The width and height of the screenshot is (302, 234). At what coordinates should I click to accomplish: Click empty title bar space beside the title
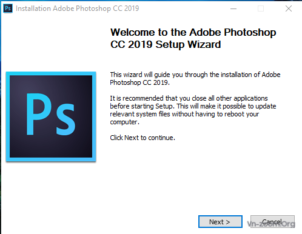182,8
